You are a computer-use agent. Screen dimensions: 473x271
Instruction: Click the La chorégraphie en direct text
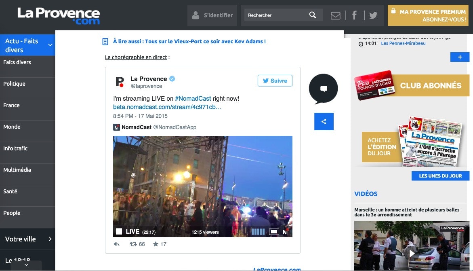[136, 57]
